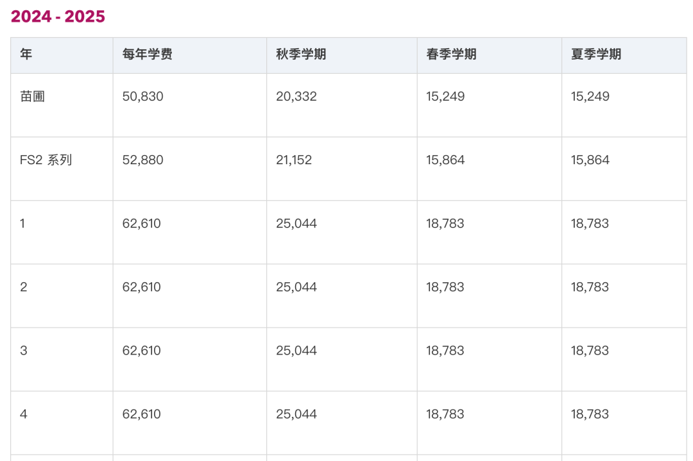693x461 pixels.
Task: Click the FS2 系列 row label
Action: pos(46,160)
